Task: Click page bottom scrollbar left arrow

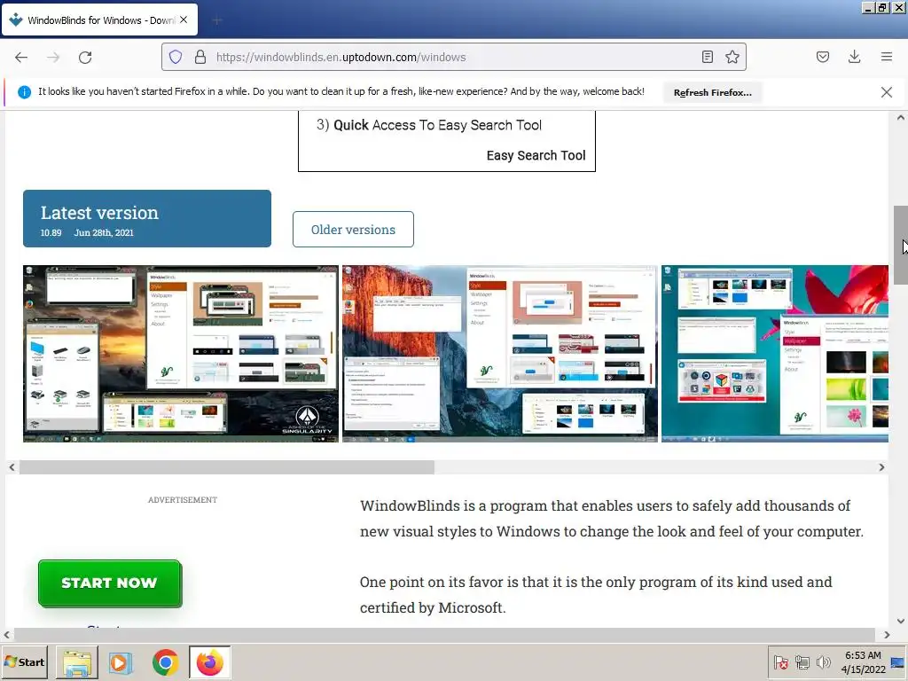Action: pyautogui.click(x=7, y=635)
